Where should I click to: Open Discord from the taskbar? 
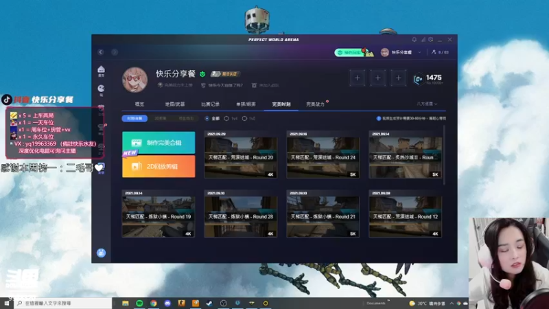167,304
